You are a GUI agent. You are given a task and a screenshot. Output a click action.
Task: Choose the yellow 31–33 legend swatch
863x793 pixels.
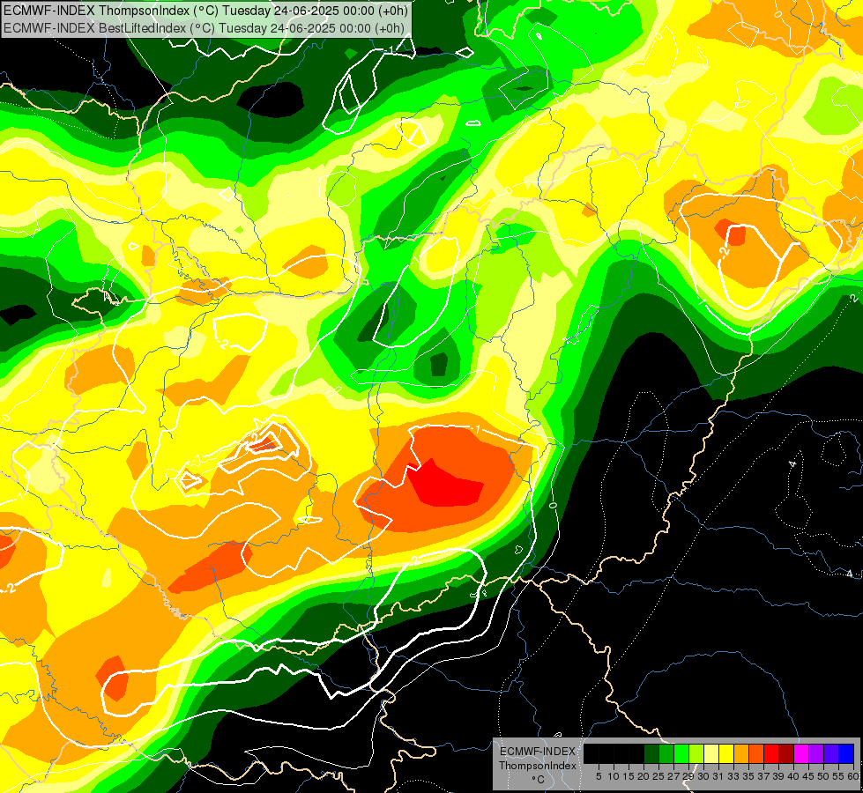coord(726,753)
